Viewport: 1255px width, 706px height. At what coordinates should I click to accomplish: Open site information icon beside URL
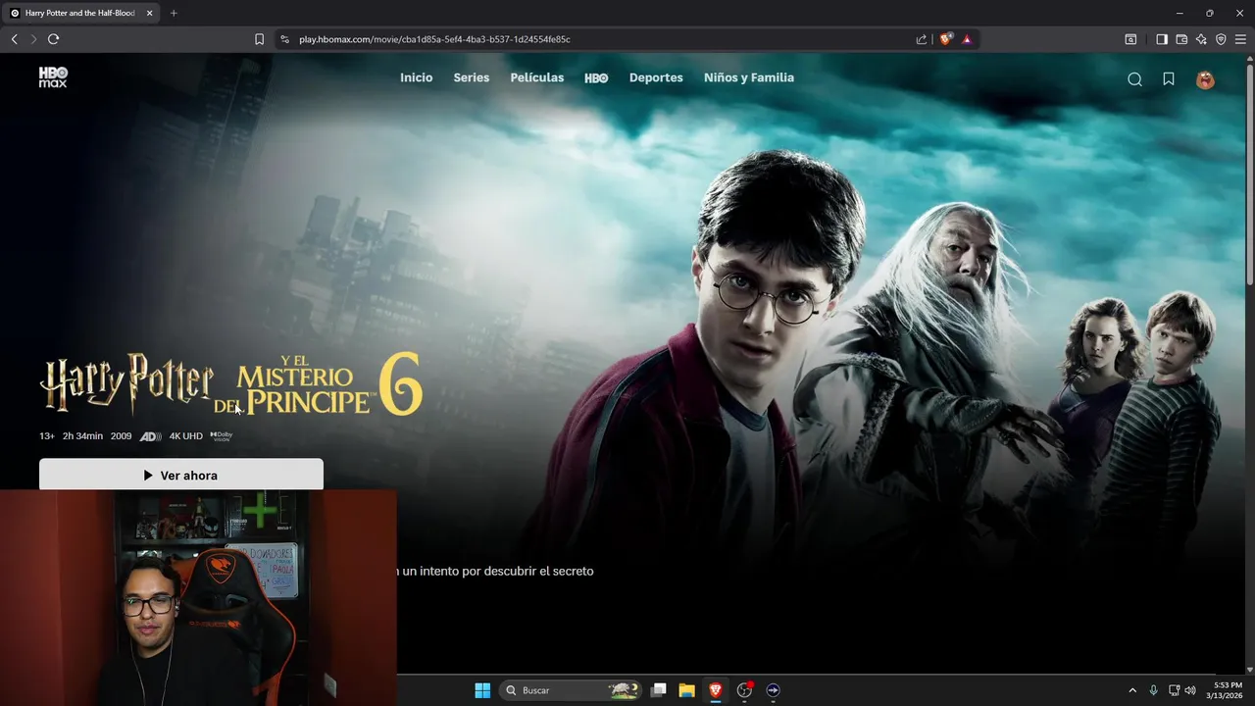(x=284, y=39)
